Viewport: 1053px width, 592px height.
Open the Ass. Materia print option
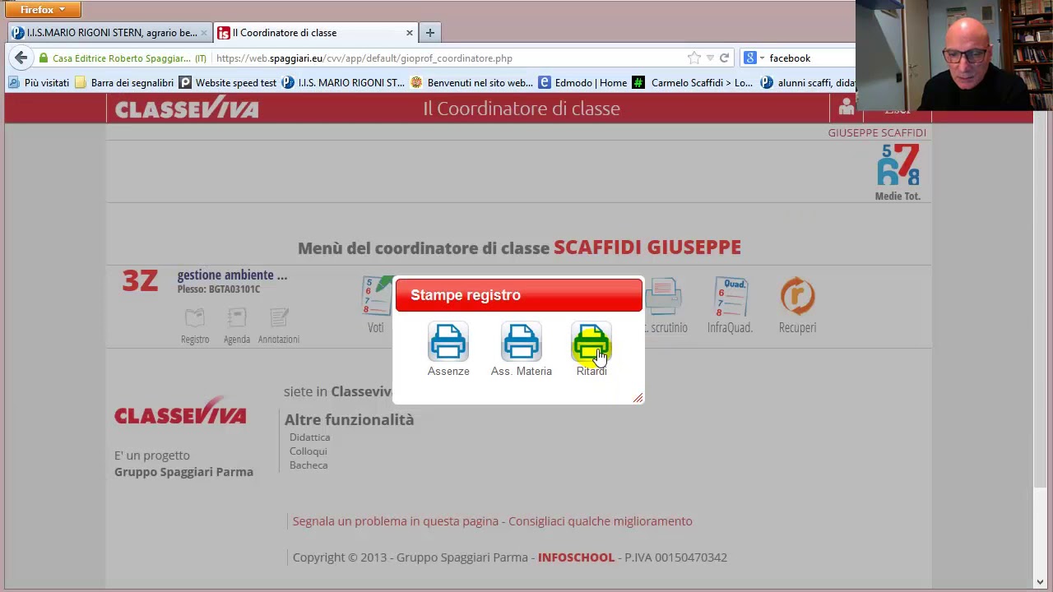pos(522,342)
